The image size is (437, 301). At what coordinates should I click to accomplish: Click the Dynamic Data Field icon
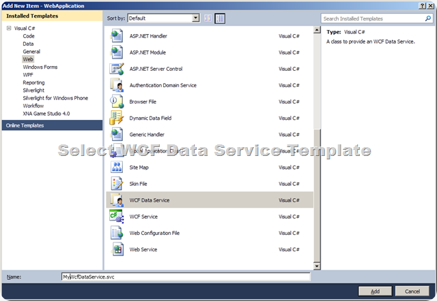[x=117, y=118]
